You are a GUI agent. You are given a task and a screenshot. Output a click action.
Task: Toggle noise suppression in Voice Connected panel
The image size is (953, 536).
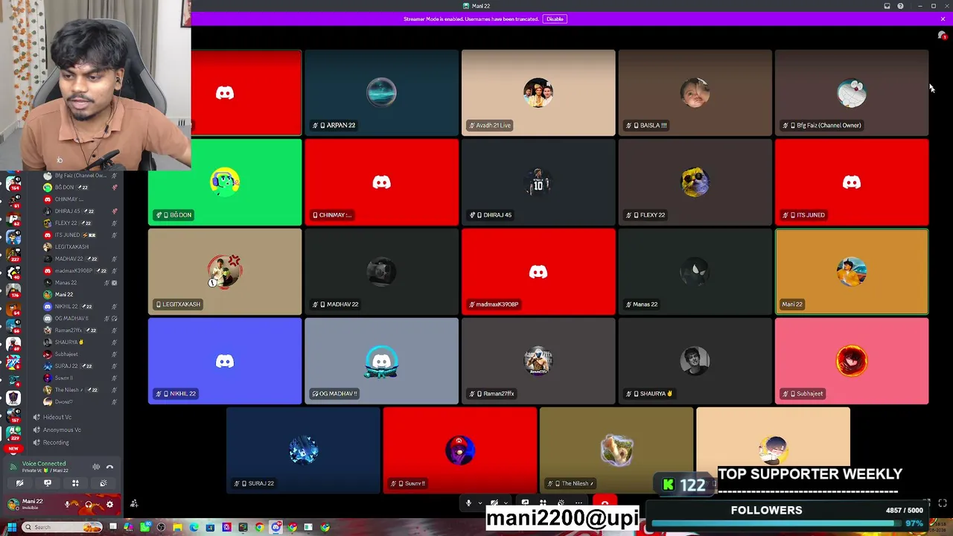coord(96,467)
